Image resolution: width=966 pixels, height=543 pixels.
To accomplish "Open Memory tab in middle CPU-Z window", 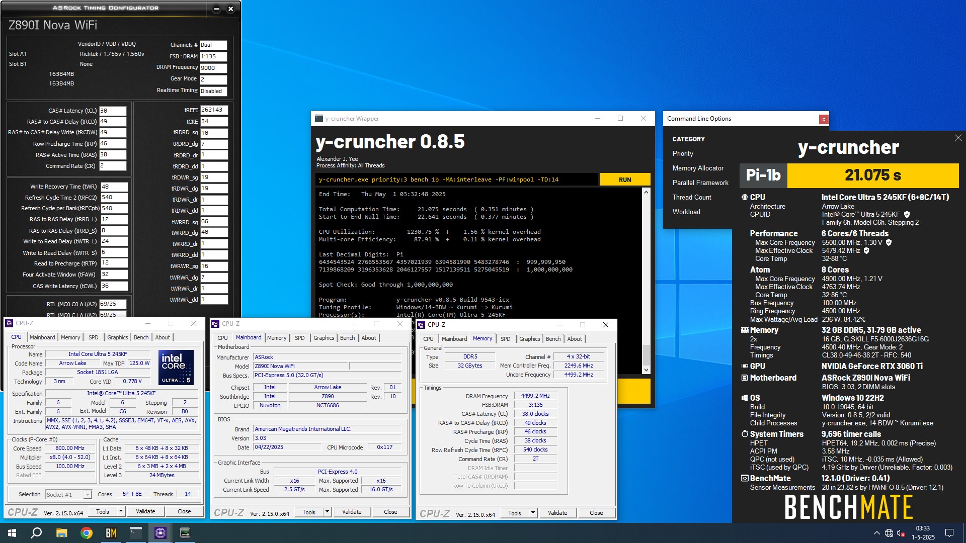I will [x=277, y=338].
